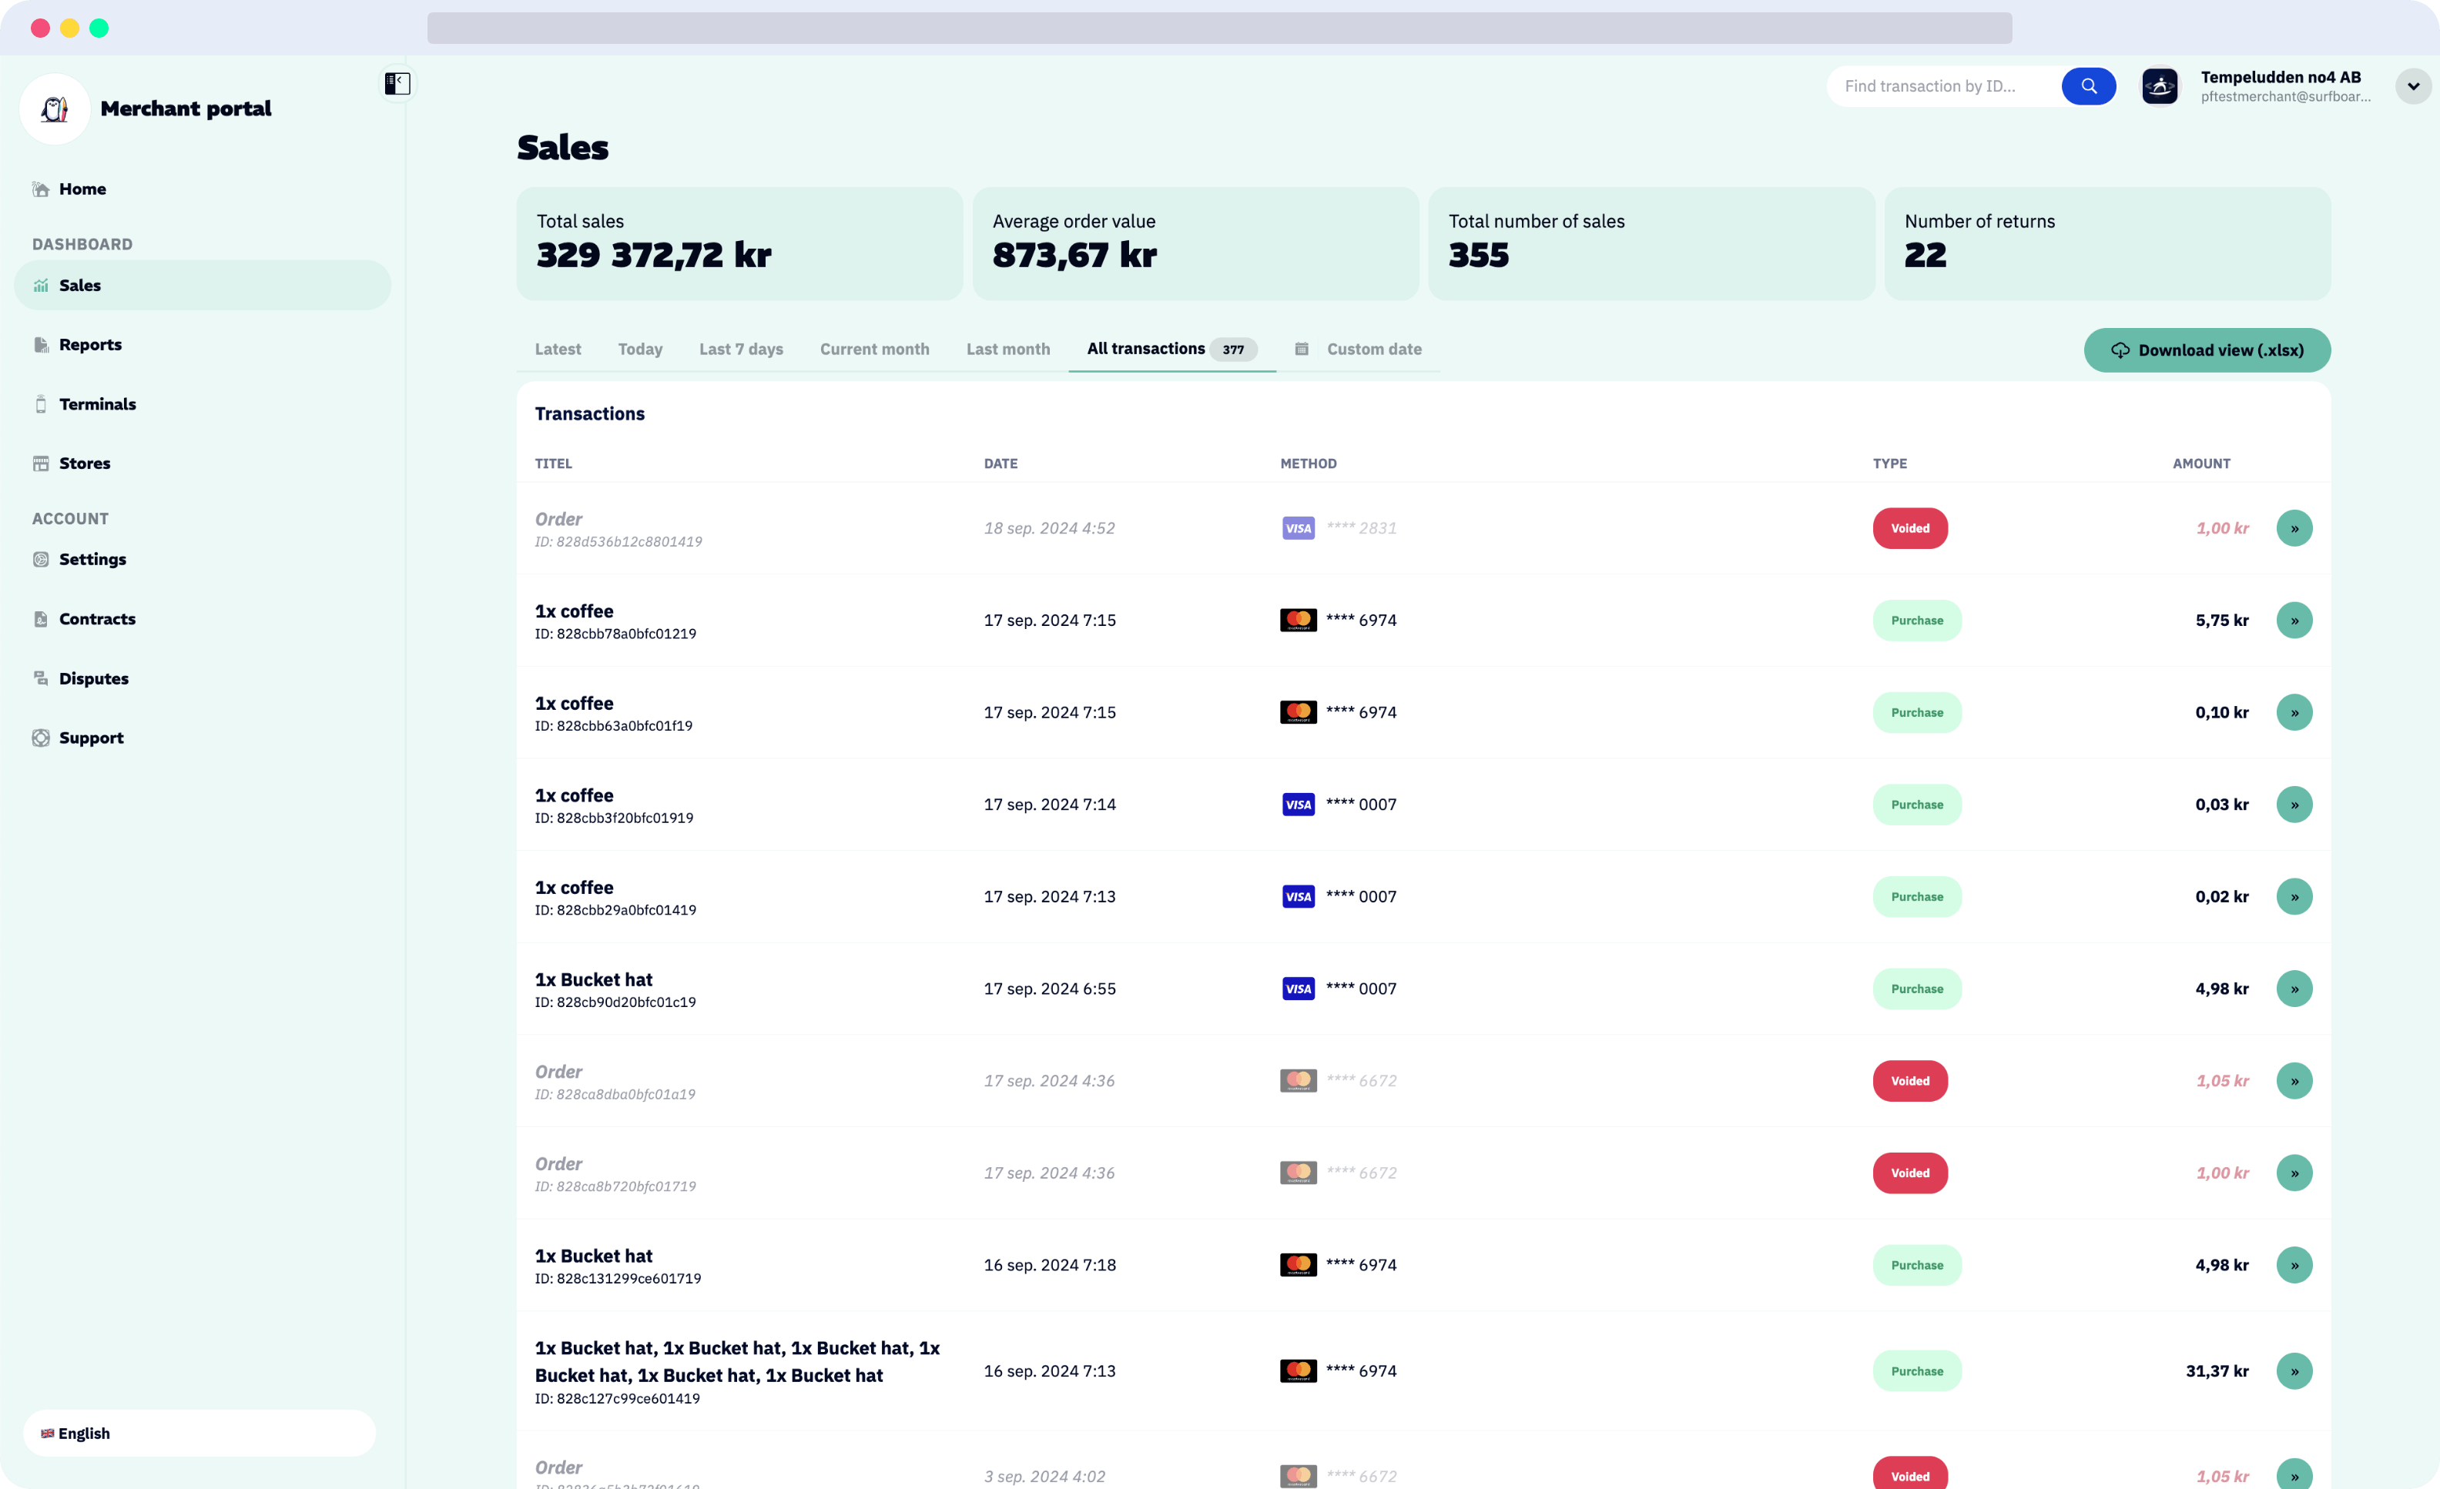2440x1489 pixels.
Task: Click the Contracts file icon
Action: pos(41,619)
